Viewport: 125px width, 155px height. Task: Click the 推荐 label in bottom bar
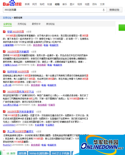tap(13, 153)
